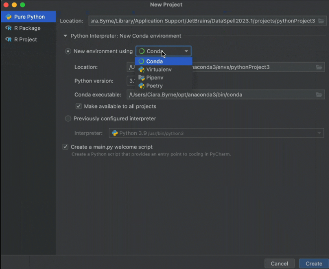Open the Python 3.9 interpreter dropdown
Viewport: 329px width, 269px height.
pyautogui.click(x=320, y=133)
